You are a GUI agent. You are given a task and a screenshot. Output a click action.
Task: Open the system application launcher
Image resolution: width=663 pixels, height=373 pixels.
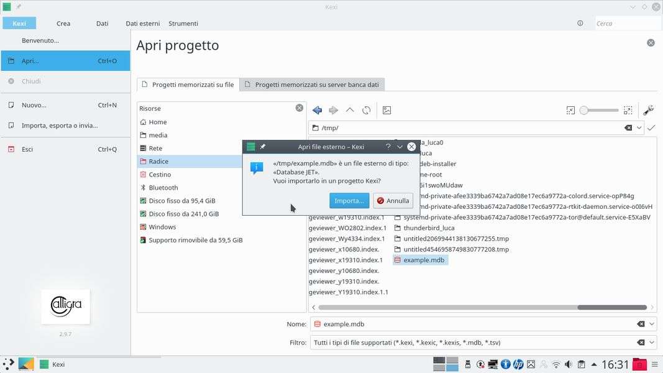(8, 364)
